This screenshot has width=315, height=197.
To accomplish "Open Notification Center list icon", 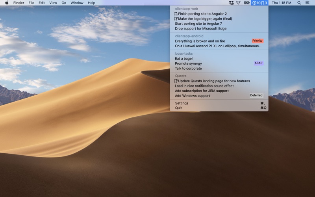I will click(307, 3).
